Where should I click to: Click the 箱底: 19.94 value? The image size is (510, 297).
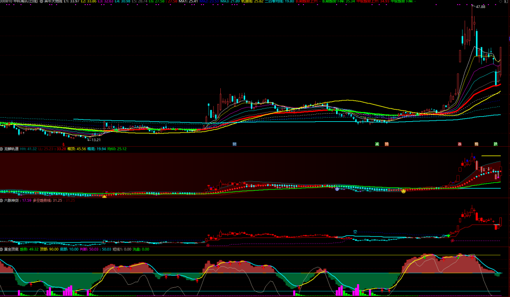(x=96, y=149)
